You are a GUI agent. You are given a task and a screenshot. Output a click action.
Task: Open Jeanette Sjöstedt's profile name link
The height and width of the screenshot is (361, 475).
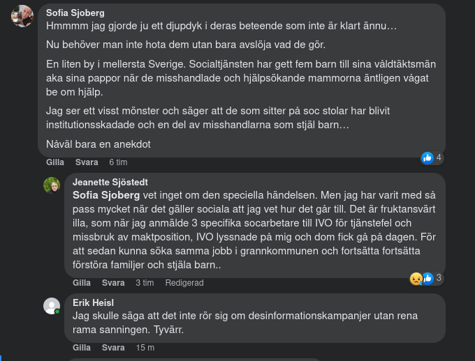pos(110,183)
